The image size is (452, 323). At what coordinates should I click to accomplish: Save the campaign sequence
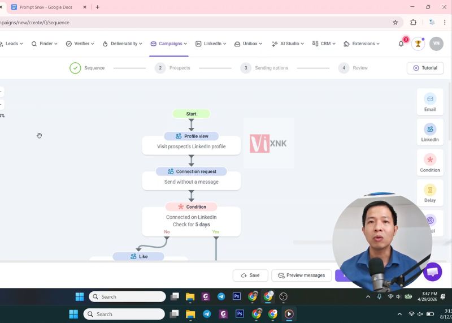tap(250, 275)
